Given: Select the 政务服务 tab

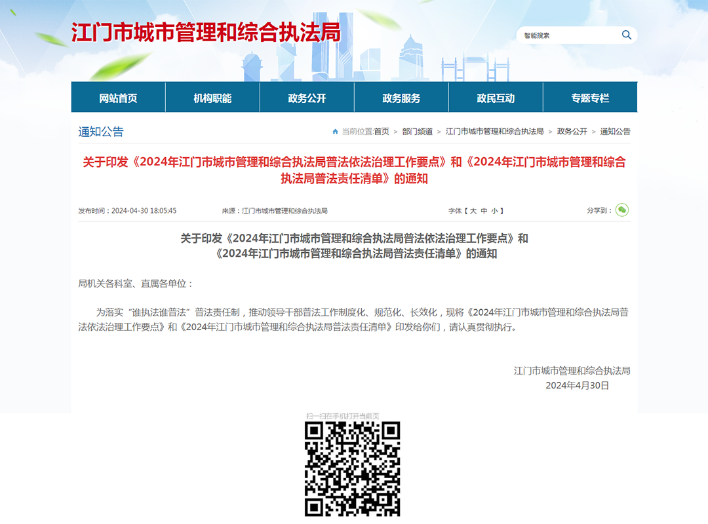Looking at the screenshot, I should [x=401, y=97].
